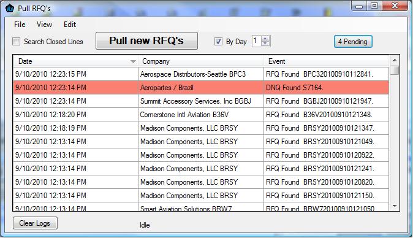The height and width of the screenshot is (238, 413).
Task: Click the Pull RFQ's app icon in title bar
Action: (10, 8)
